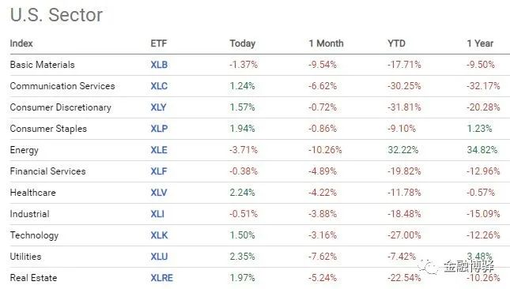Open the XLI ETF link

[157, 214]
